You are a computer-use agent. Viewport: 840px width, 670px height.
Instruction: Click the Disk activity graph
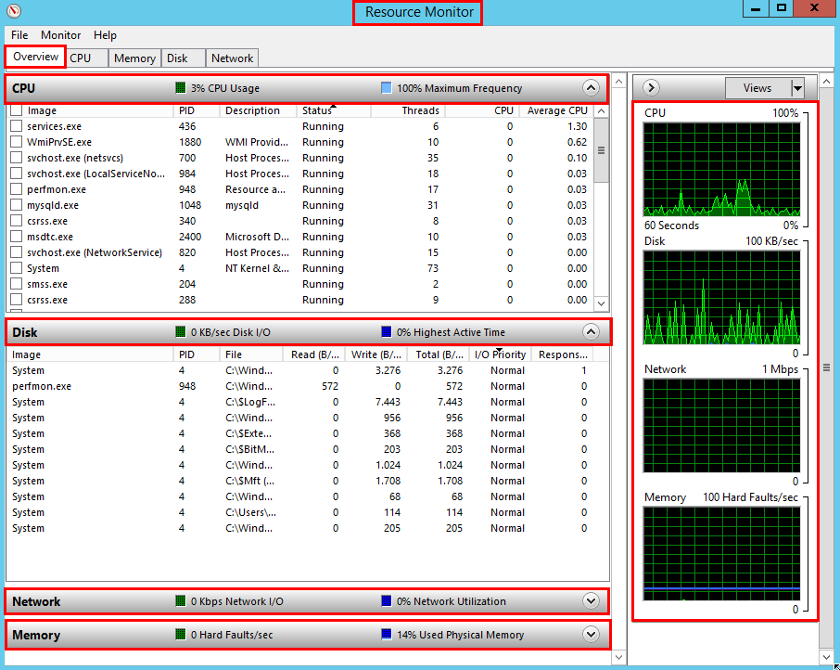[721, 298]
